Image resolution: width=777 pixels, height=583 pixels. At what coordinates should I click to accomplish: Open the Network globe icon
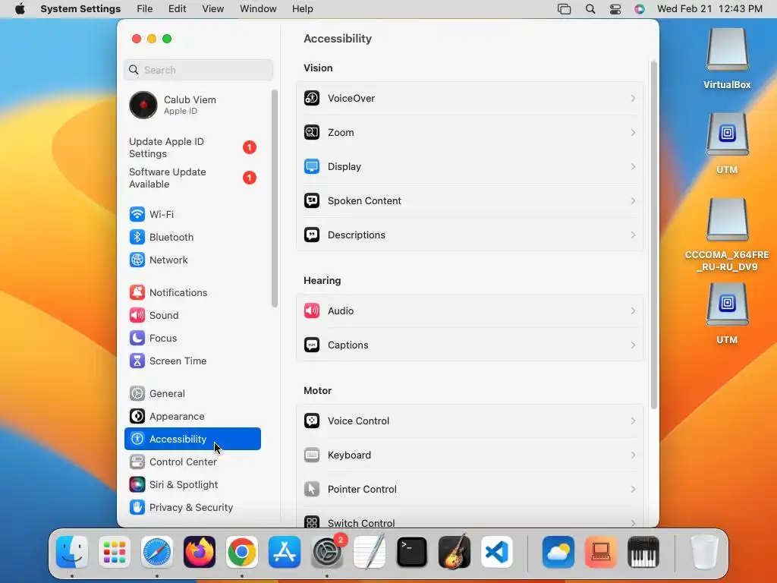point(137,260)
